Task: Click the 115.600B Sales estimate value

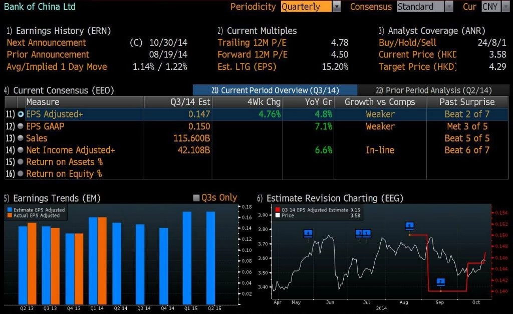Action: 192,138
